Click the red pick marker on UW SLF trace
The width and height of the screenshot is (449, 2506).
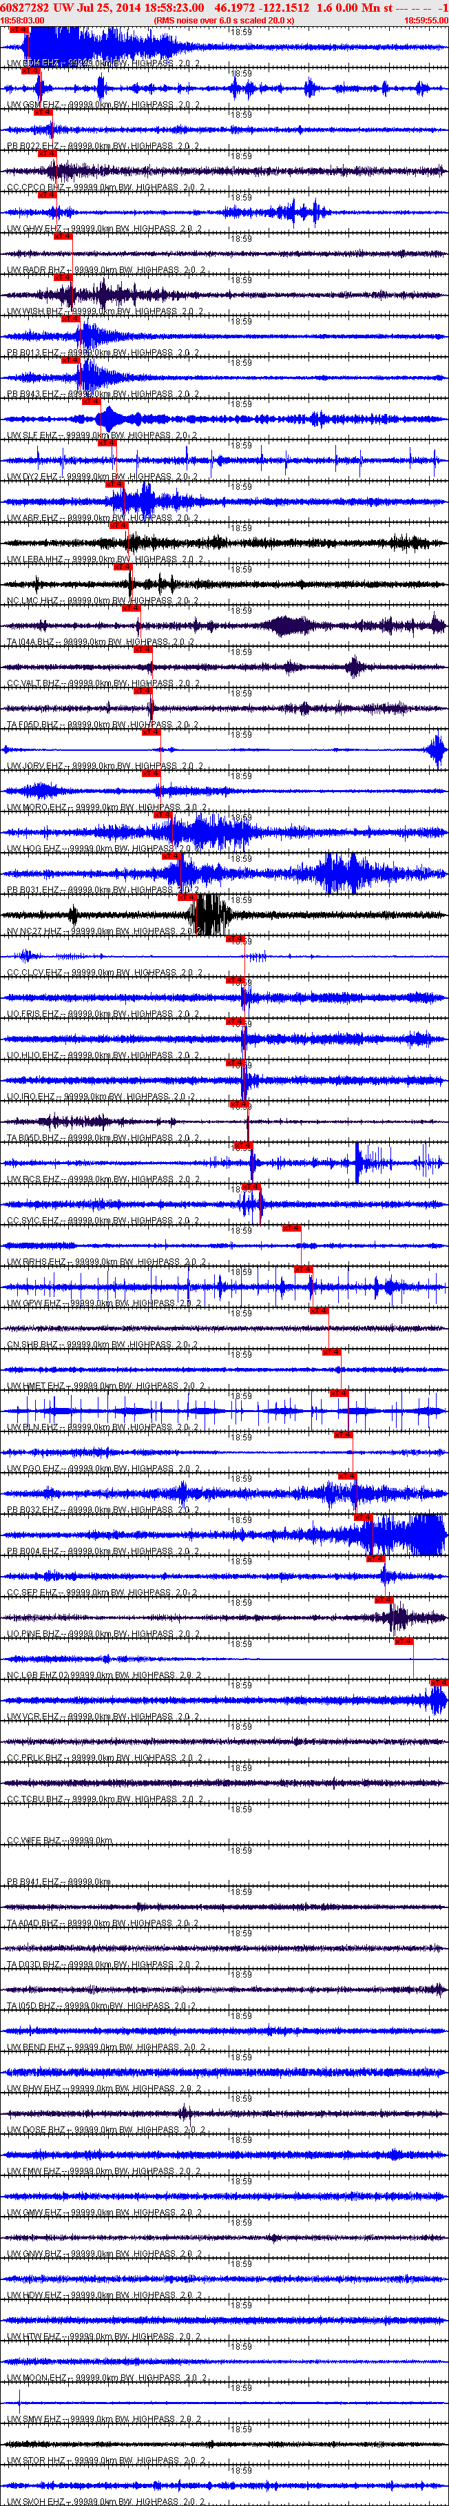[92, 402]
